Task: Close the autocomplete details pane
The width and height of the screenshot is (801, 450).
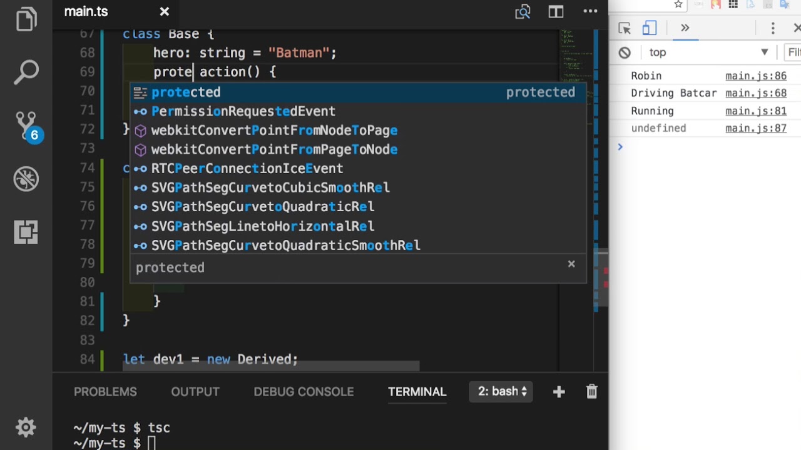Action: 571,264
